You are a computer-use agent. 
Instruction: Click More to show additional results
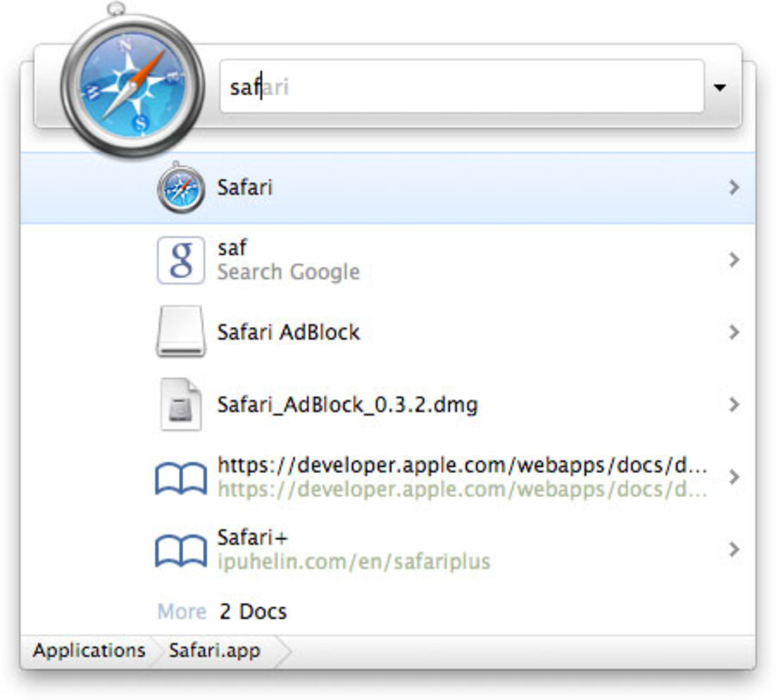point(182,611)
